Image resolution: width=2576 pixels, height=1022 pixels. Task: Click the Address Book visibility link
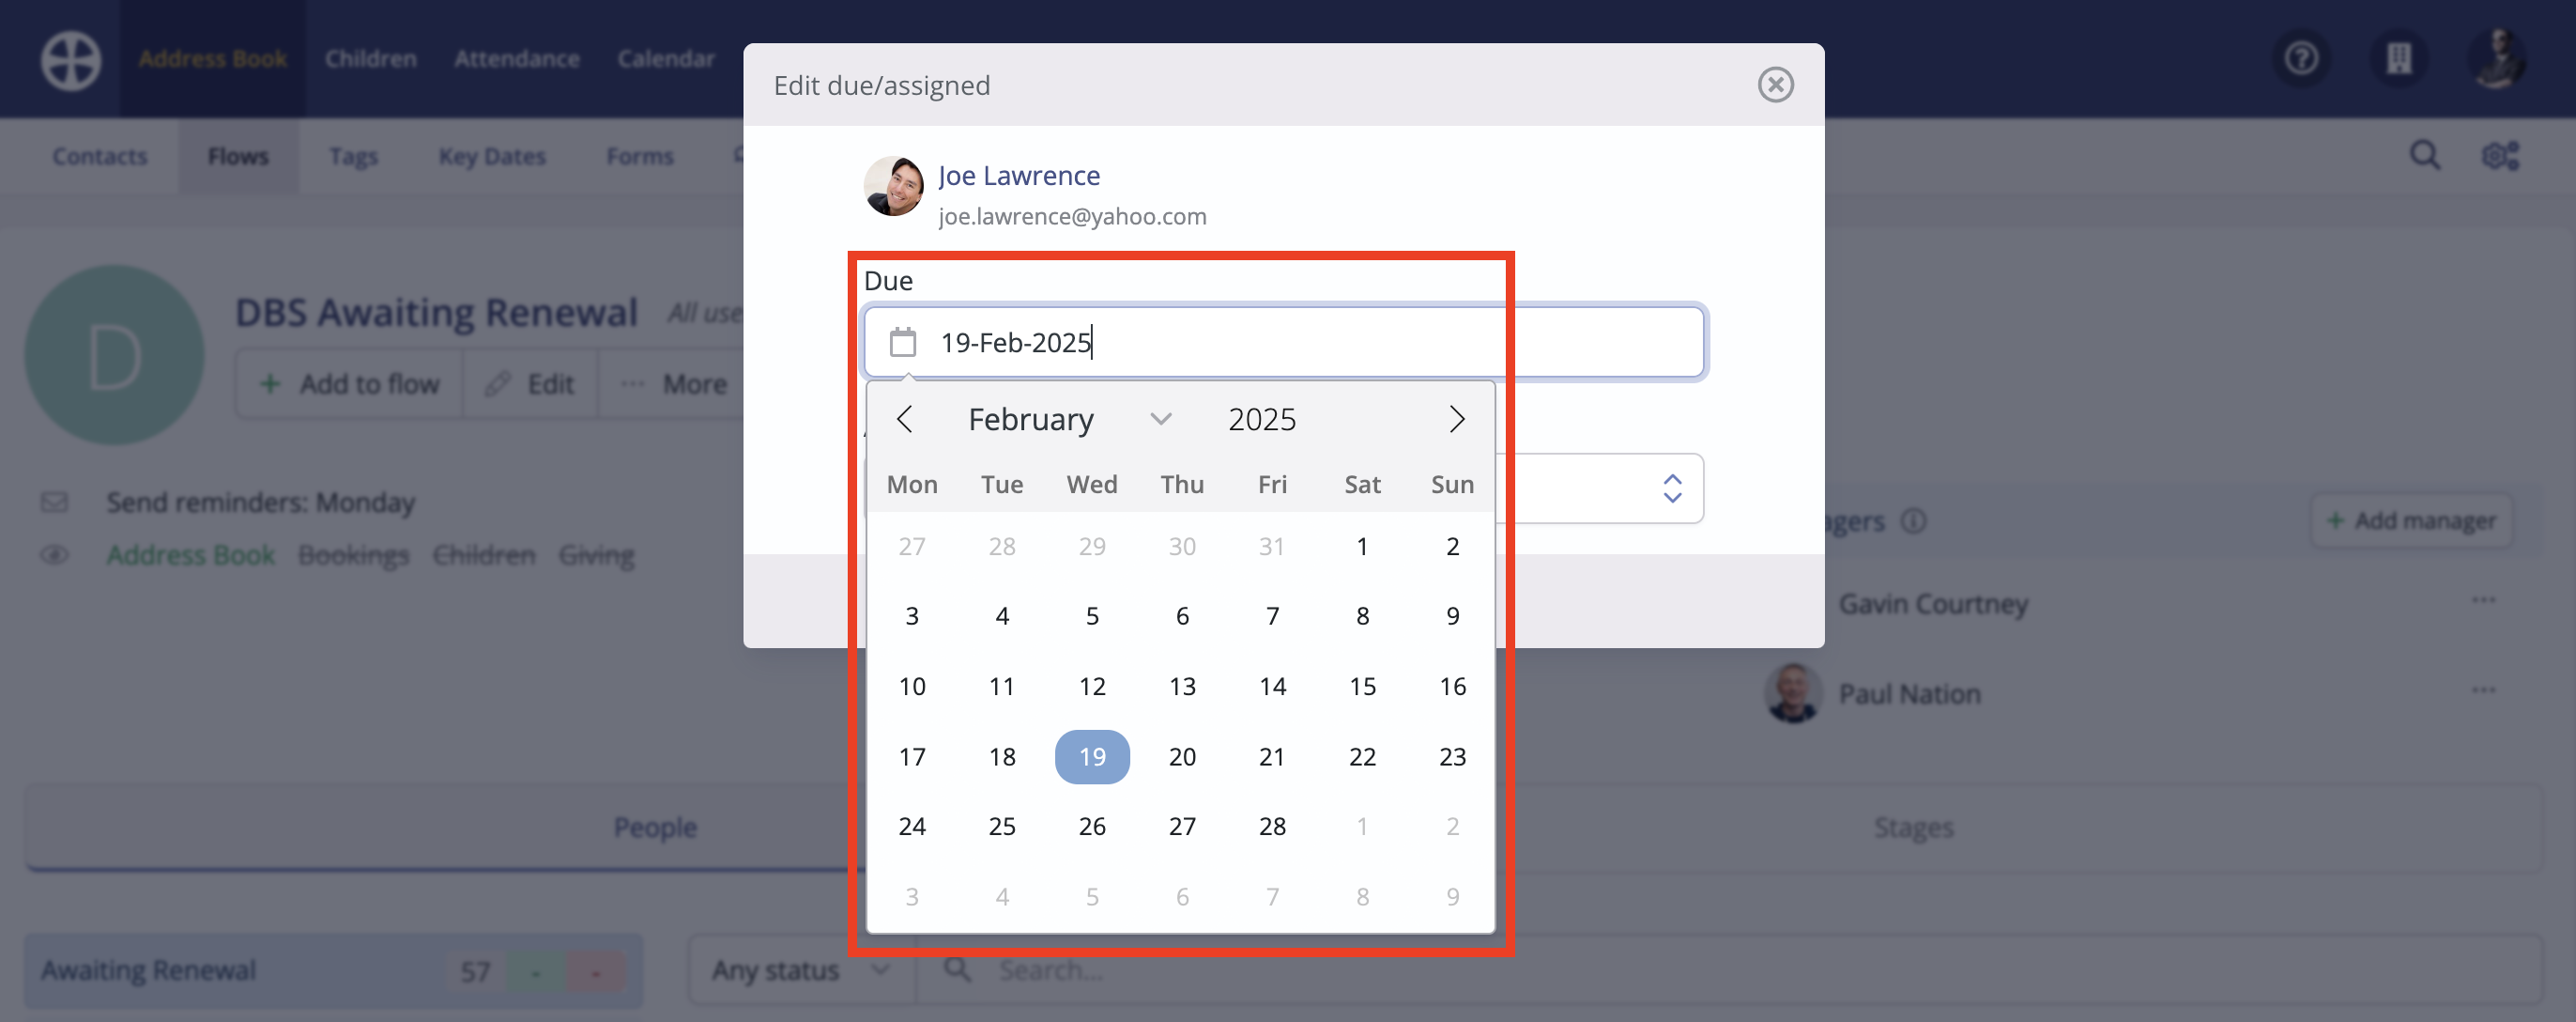tap(190, 555)
